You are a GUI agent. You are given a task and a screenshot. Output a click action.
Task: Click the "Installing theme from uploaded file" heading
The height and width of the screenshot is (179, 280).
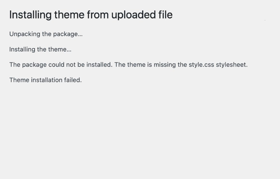point(91,15)
